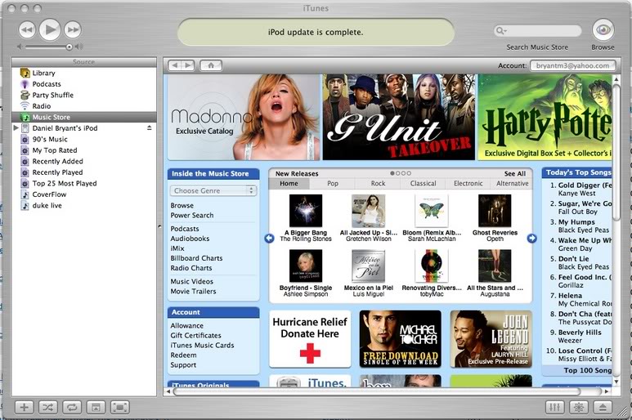Click the left blue arrow in New Releases
The image size is (632, 420).
[x=269, y=239]
